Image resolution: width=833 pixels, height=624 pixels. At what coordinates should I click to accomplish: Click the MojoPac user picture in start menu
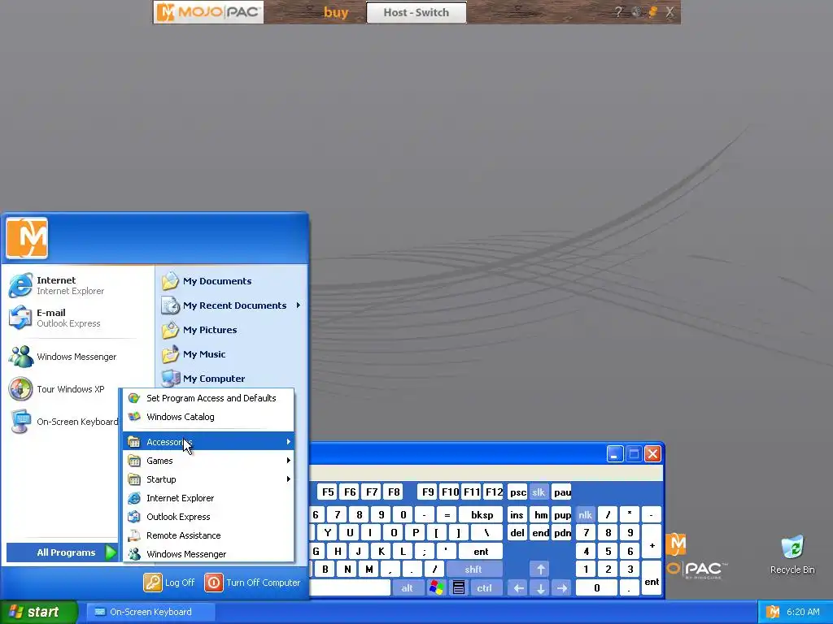(x=27, y=238)
